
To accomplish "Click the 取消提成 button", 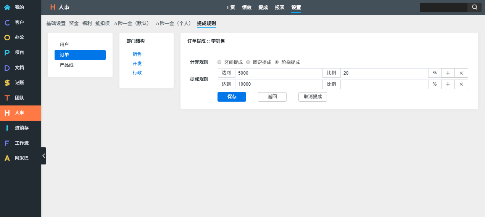I will [313, 97].
